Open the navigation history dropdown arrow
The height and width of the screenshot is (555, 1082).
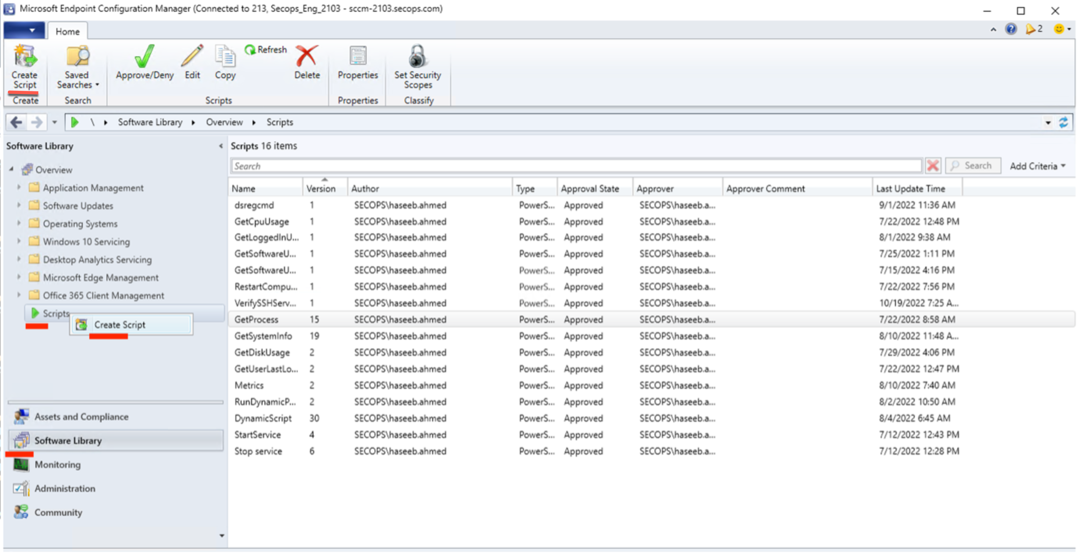coord(55,123)
